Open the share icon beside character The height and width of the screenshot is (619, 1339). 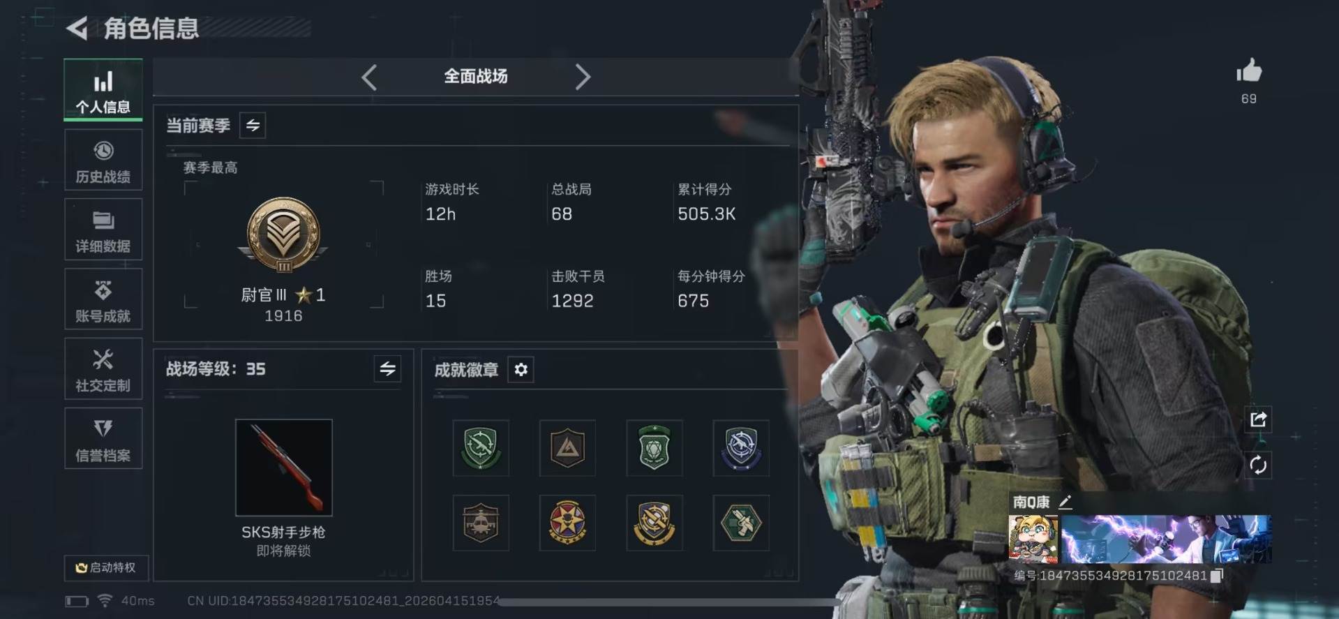[1258, 419]
